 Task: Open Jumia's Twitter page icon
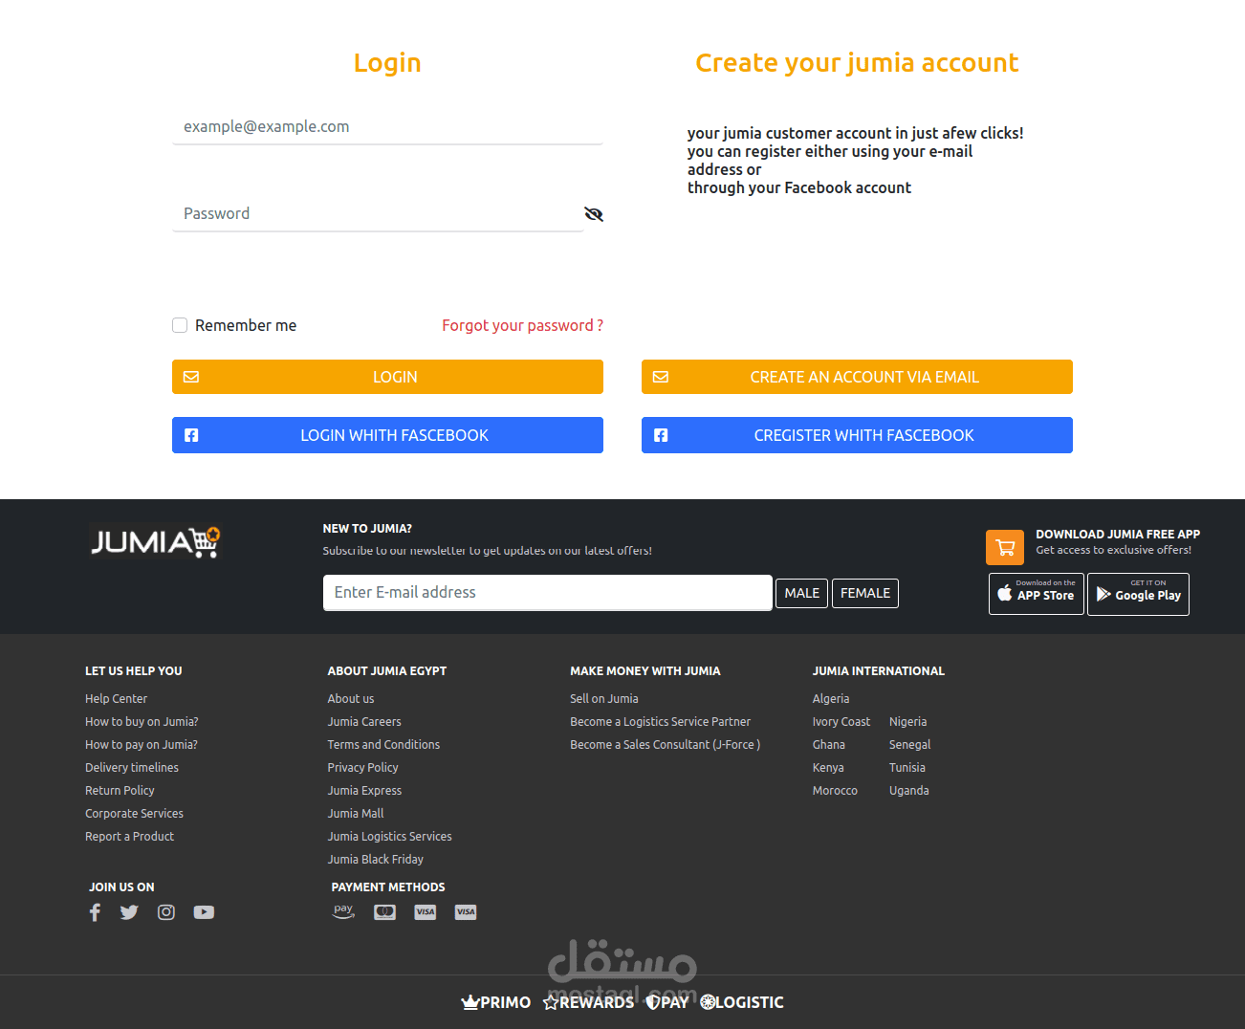129,912
